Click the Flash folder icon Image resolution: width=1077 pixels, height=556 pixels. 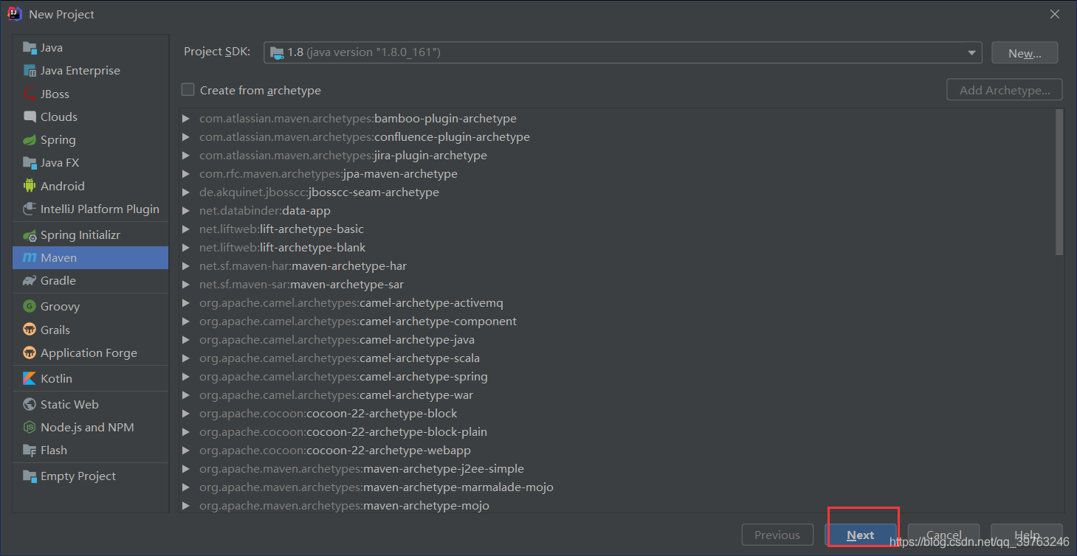click(x=30, y=451)
